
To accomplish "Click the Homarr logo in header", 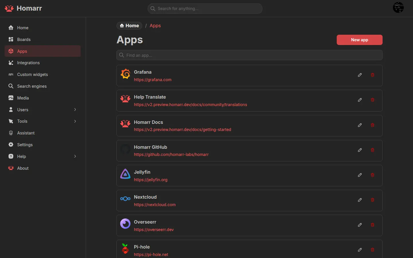I will coord(23,8).
